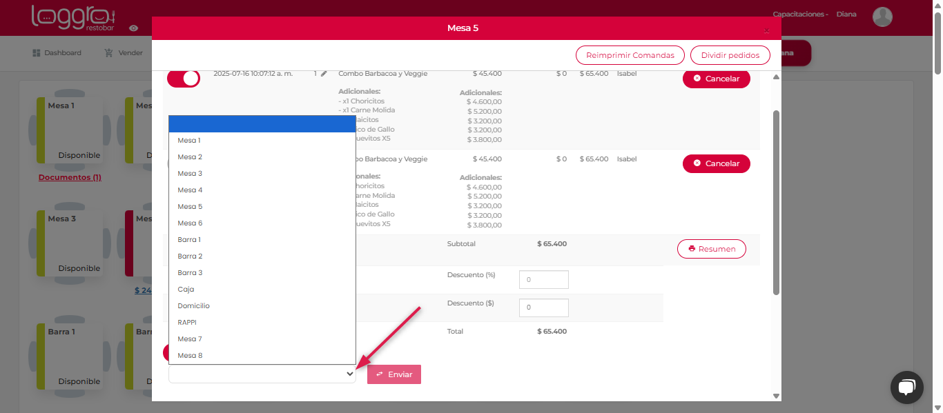
Task: Toggle the red switch on the first order row
Action: coord(183,78)
